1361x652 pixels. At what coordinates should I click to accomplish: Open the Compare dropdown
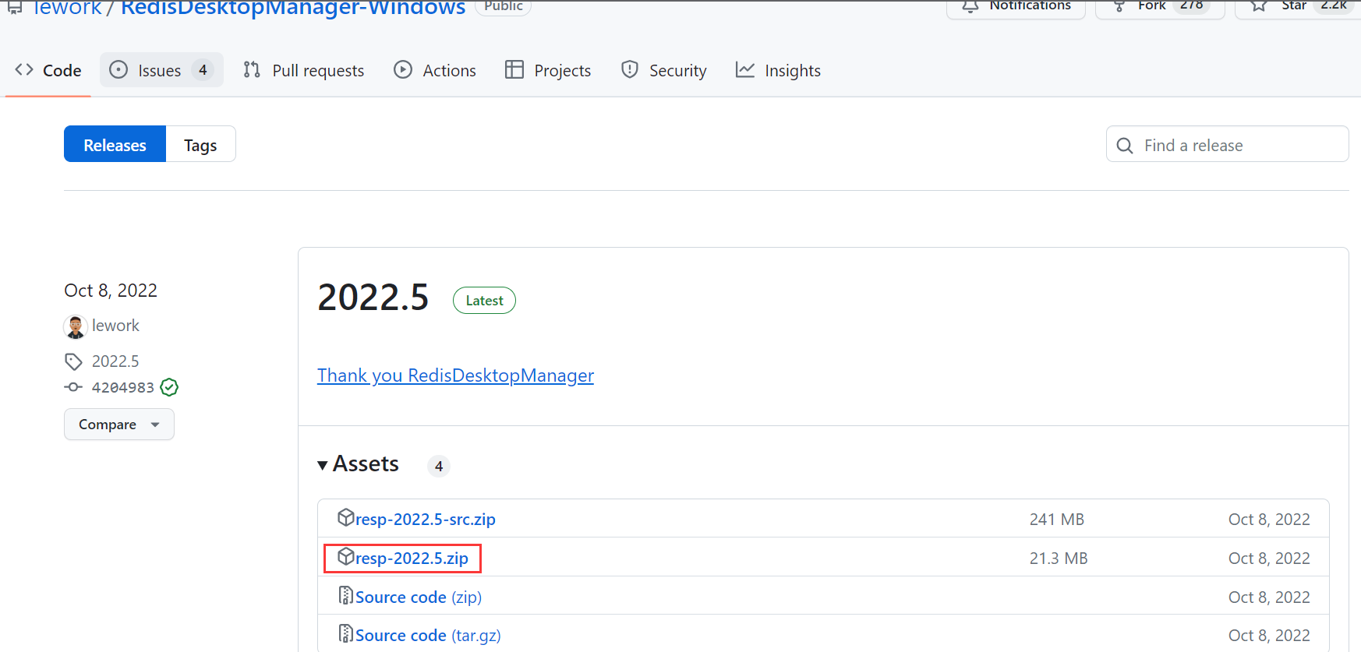(119, 425)
